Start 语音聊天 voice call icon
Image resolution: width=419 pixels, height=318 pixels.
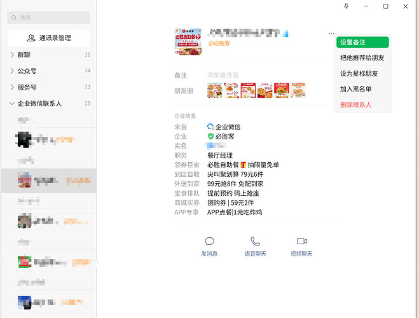(255, 241)
